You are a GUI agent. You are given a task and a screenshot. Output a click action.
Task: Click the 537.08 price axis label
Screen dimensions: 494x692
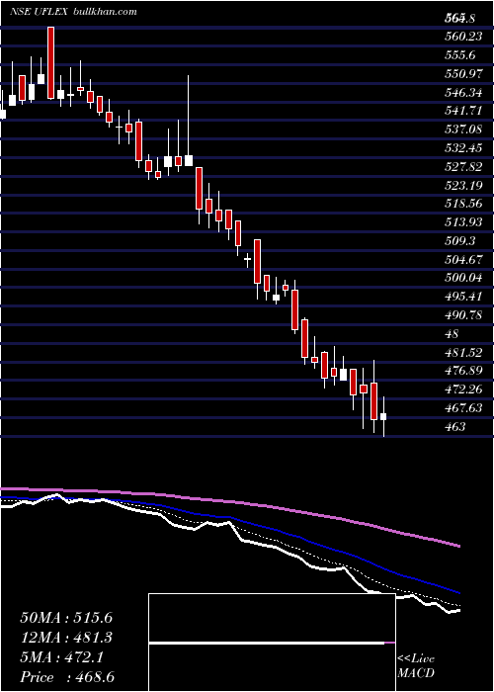[x=462, y=130]
